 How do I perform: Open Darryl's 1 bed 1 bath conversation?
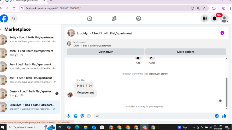30,94
